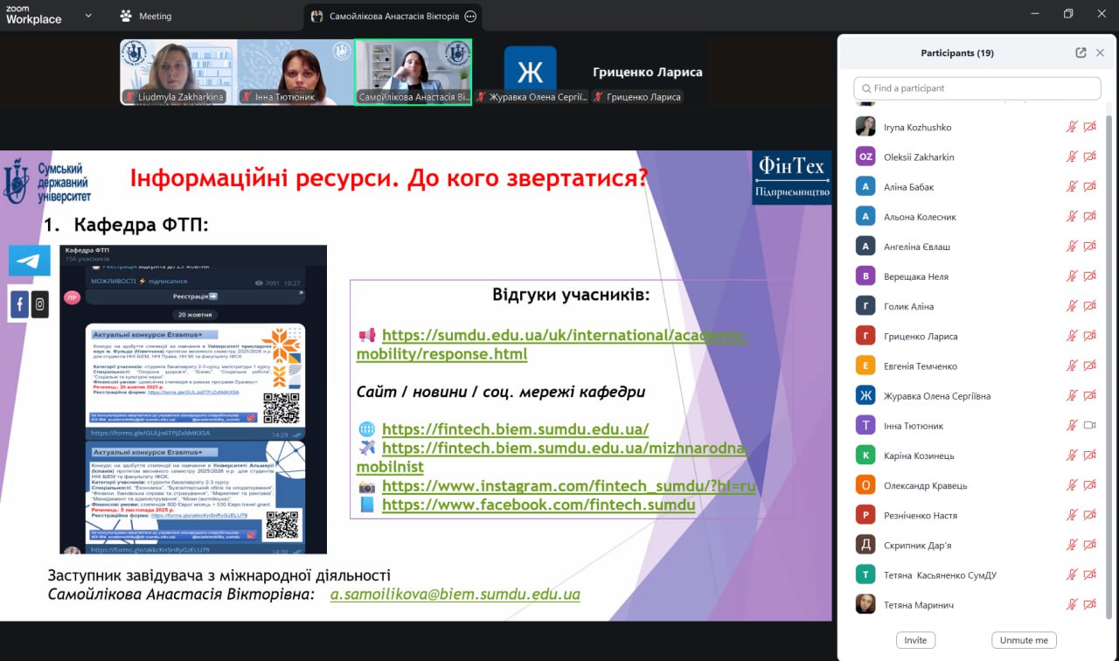Click the Instagram icon on the slide

[x=40, y=304]
